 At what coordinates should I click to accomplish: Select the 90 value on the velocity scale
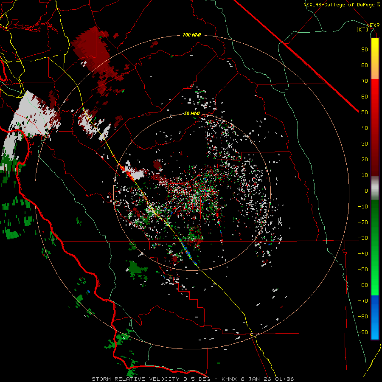(x=365, y=50)
